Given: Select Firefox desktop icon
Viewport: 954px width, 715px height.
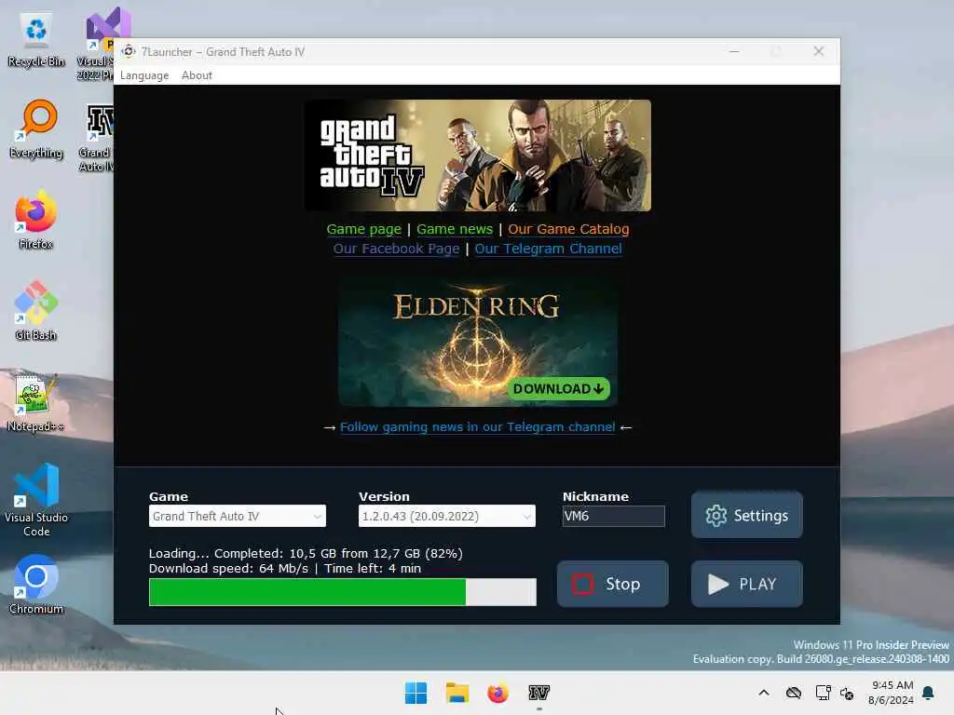Looking at the screenshot, I should (36, 220).
